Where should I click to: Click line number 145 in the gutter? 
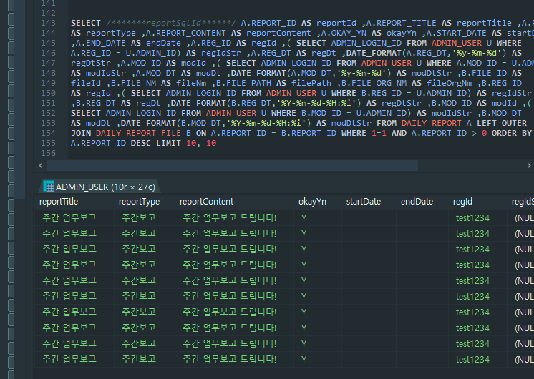(x=48, y=43)
